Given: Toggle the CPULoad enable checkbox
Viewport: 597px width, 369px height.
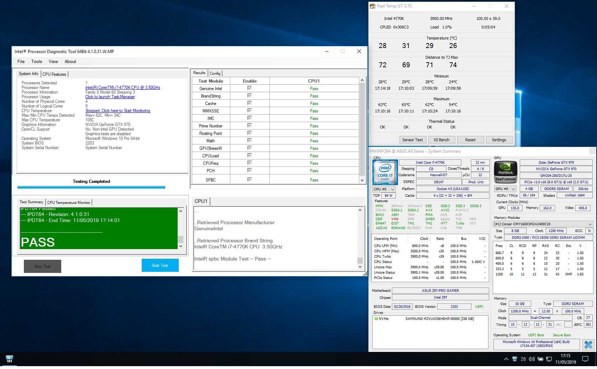Looking at the screenshot, I should point(250,155).
